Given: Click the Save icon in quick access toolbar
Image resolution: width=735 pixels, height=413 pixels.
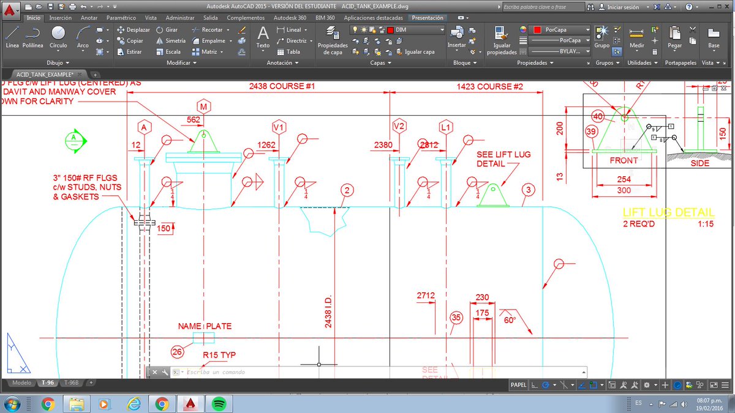Looking at the screenshot, I should click(x=50, y=7).
